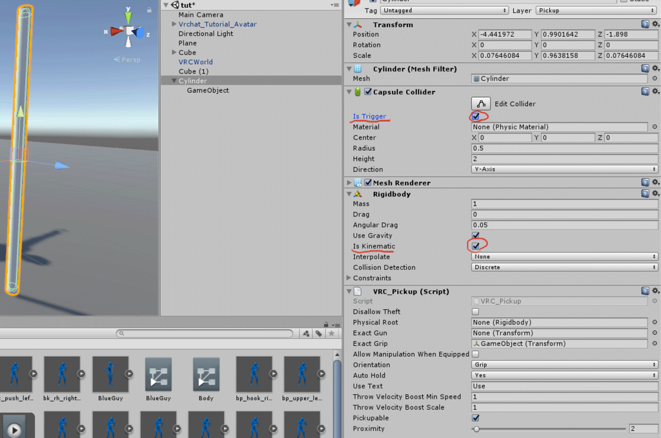The image size is (661, 438).
Task: Enable Allow Manipulation When Equipped checkbox
Action: (x=476, y=354)
